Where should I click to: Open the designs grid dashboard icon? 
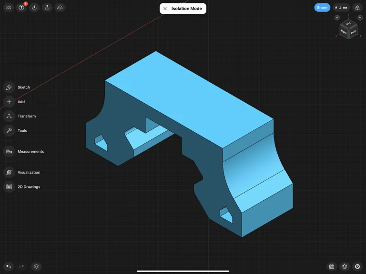[x=9, y=8]
